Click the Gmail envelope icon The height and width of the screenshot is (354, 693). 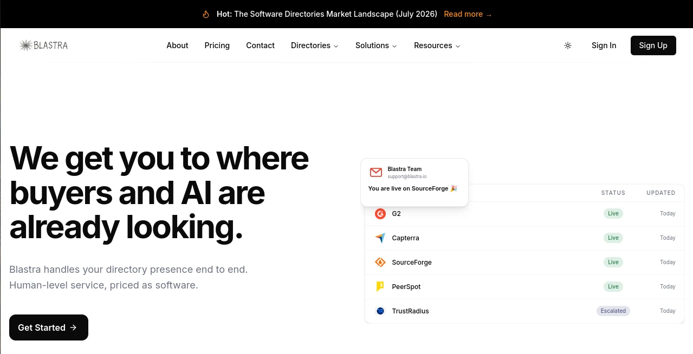coord(376,173)
